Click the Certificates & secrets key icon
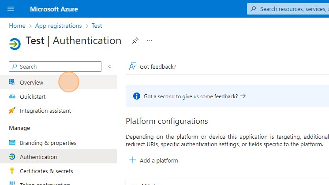Screen dimensions: 329x185 tap(12, 171)
